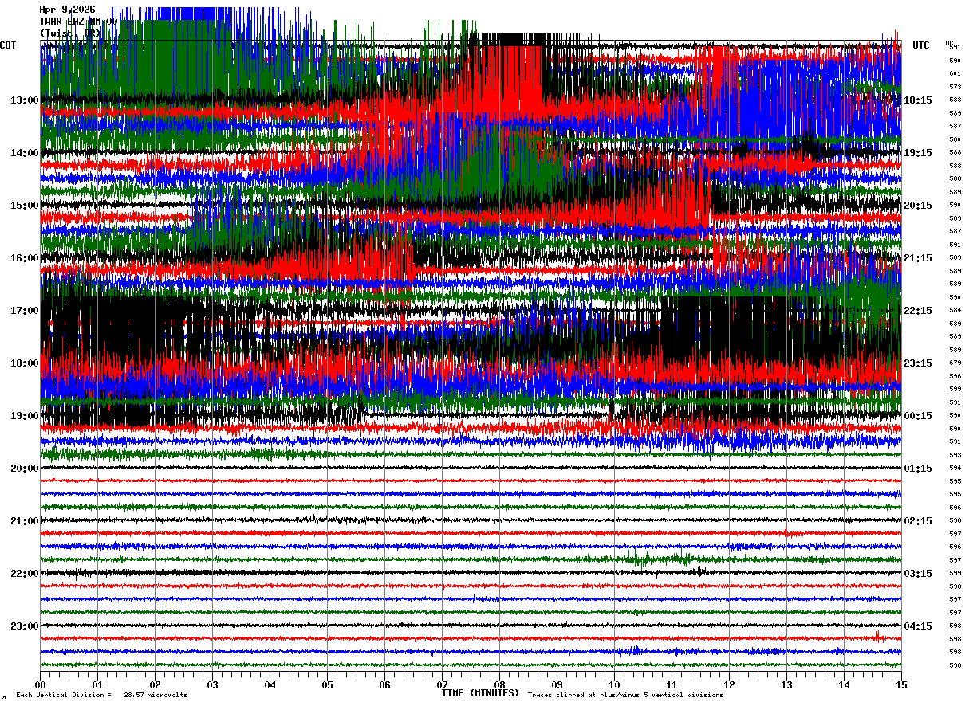Image resolution: width=965 pixels, height=706 pixels.
Task: Click the '02' minute axis label
Action: point(155,684)
